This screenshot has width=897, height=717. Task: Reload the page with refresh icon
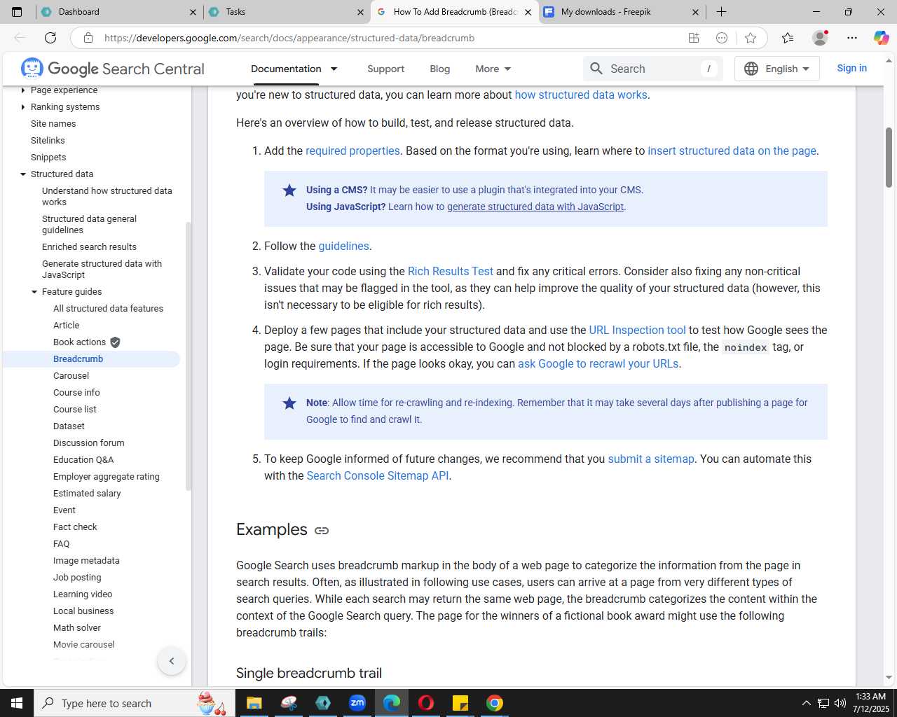[50, 38]
